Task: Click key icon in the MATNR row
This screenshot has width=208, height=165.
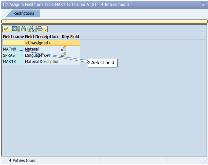Action: [x=64, y=49]
